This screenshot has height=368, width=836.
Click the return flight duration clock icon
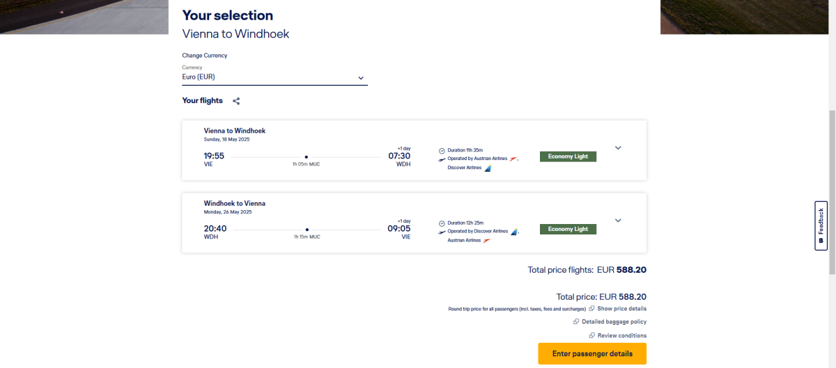[442, 223]
